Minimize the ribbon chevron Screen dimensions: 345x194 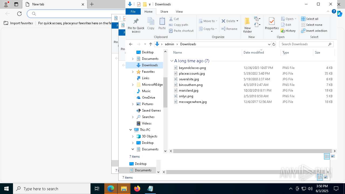point(328,12)
